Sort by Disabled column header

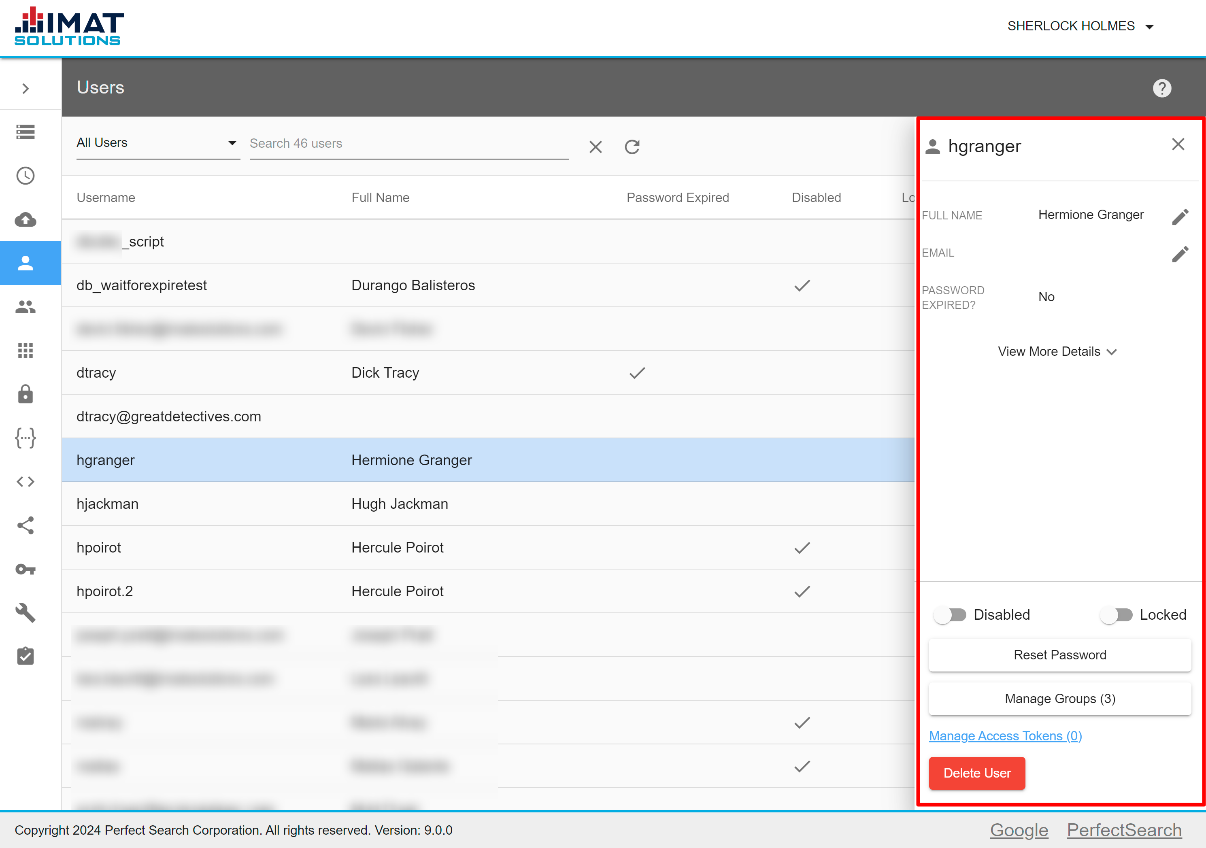pos(816,198)
